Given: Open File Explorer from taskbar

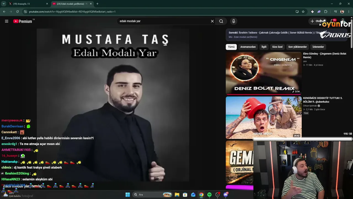Looking at the screenshot, I should [177, 195].
